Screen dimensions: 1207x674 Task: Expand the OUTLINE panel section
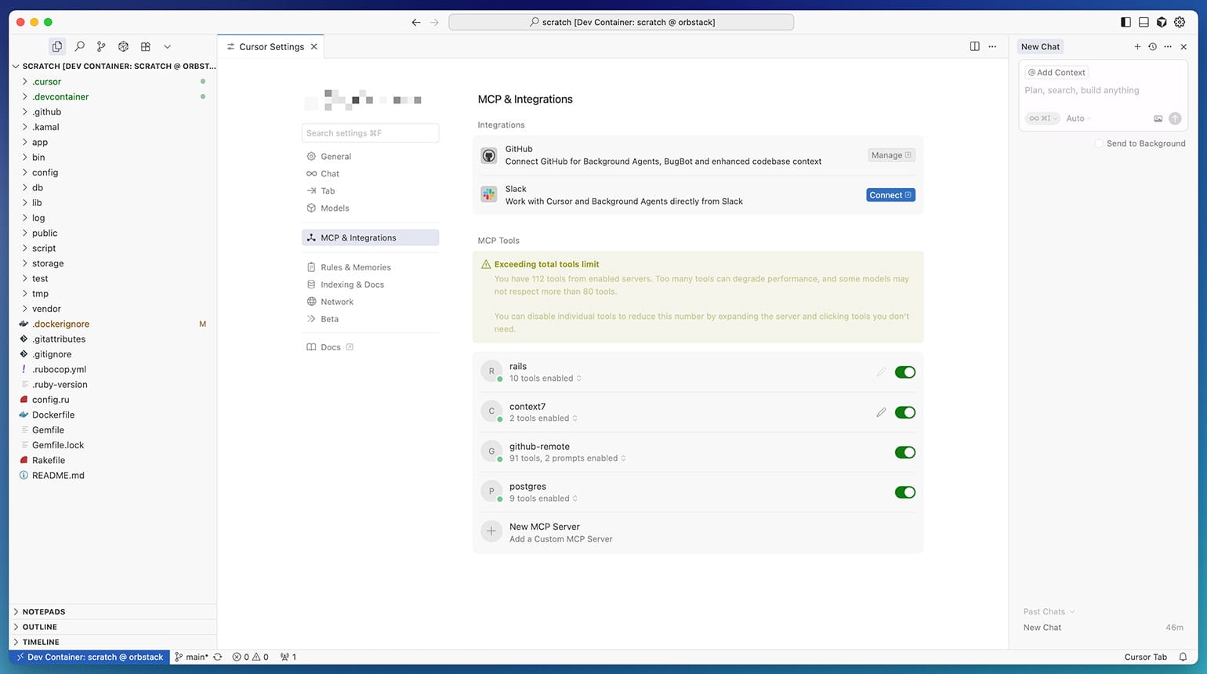coord(39,627)
